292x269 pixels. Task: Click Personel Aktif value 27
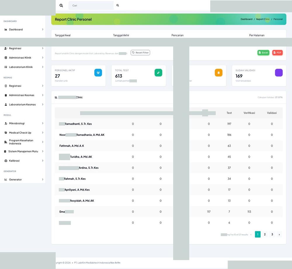(57, 76)
